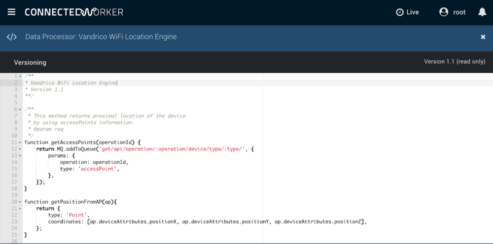This screenshot has height=244, width=493.
Task: Click the root user avatar icon
Action: point(444,12)
